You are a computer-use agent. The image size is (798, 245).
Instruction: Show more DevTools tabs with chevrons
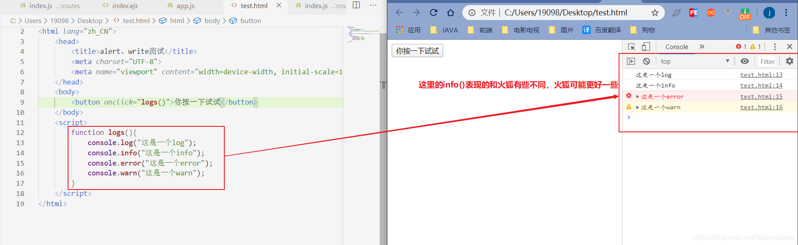(702, 47)
